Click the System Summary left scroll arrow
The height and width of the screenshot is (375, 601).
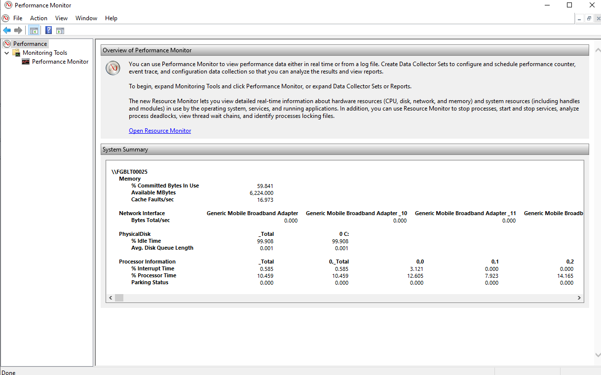click(111, 298)
